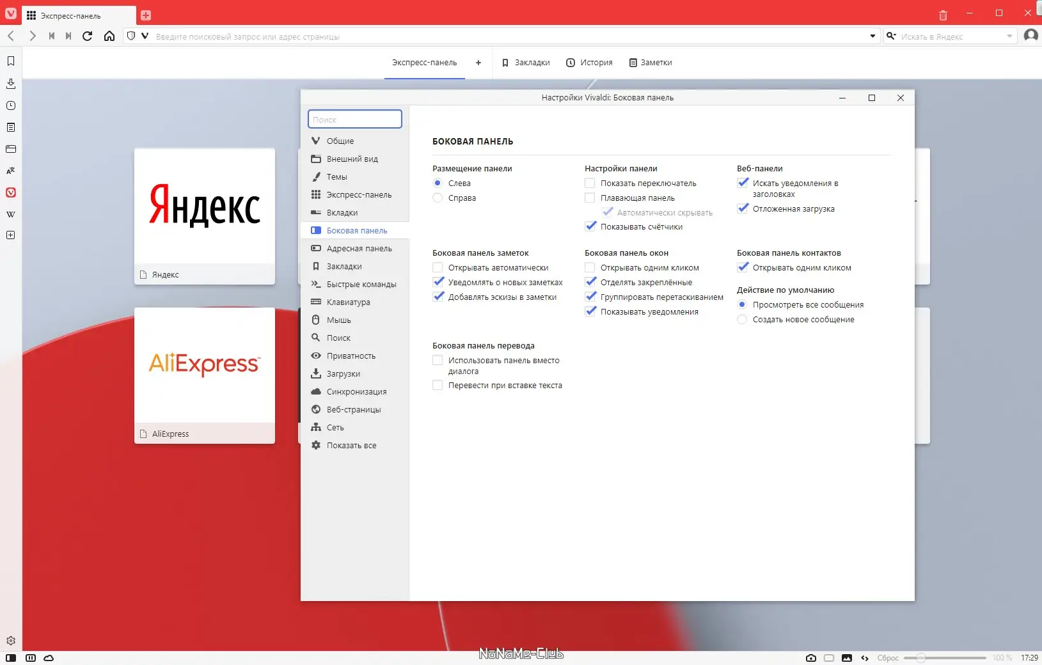Open Клавиатура settings section
Image resolution: width=1042 pixels, height=665 pixels.
tap(355, 302)
